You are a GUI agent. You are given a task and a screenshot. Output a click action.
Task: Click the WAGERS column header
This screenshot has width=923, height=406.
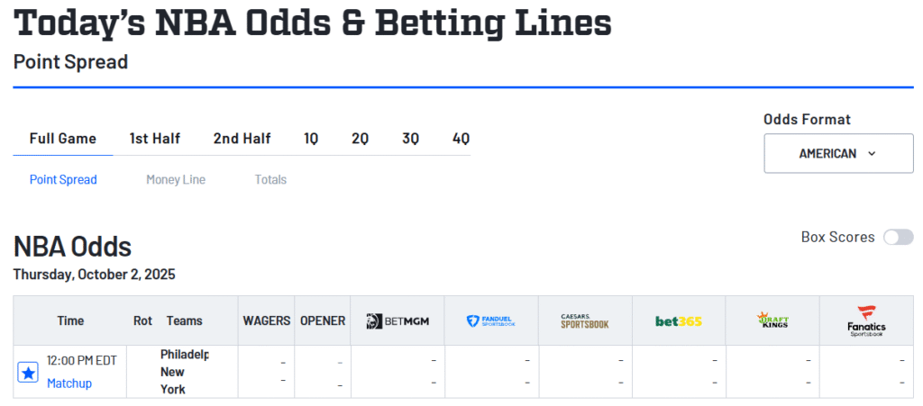[x=267, y=321]
